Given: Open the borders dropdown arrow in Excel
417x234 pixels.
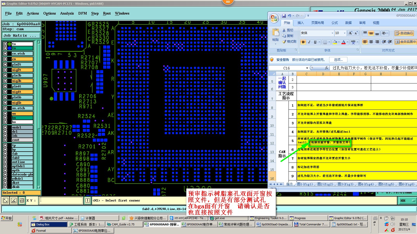Looking at the screenshot, I should pos(329,42).
